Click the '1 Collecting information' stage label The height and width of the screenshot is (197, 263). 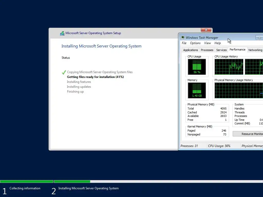(x=22, y=191)
